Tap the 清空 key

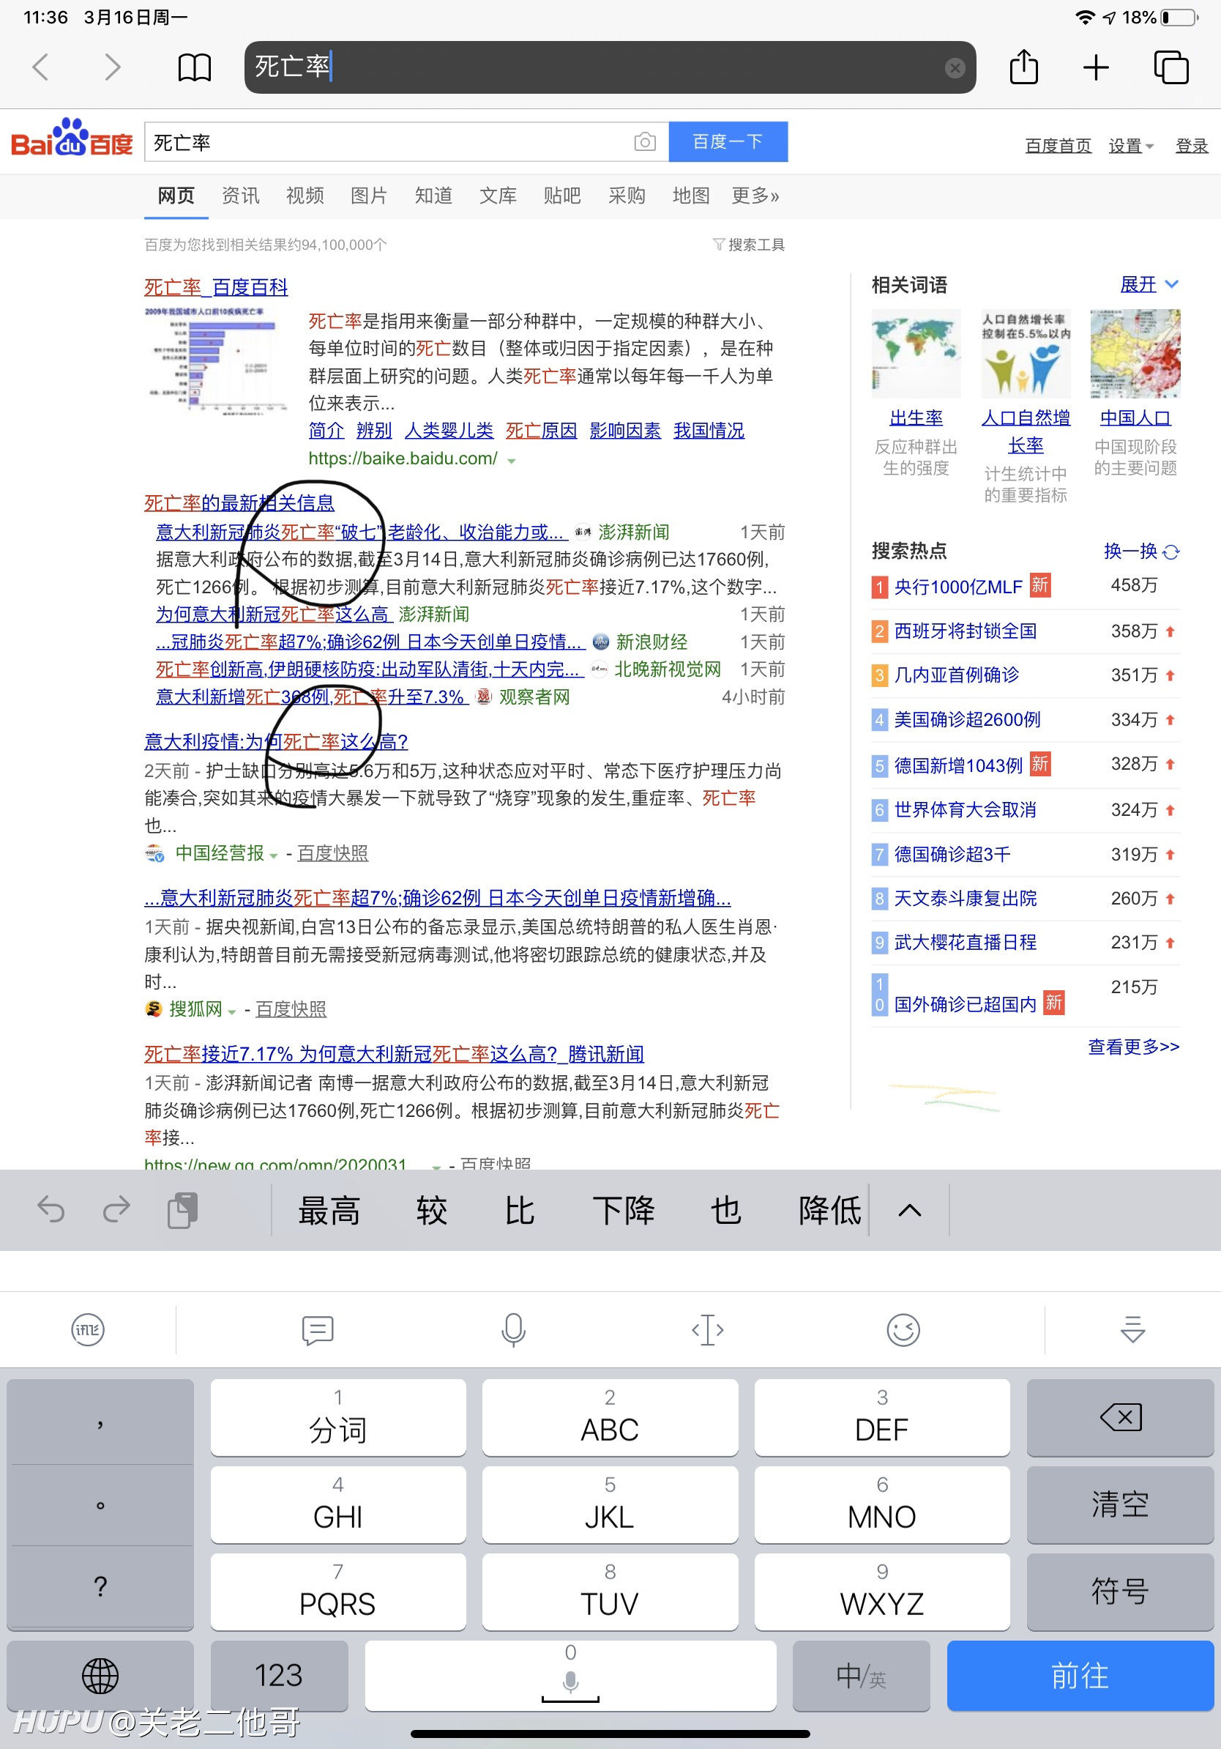pos(1120,1504)
